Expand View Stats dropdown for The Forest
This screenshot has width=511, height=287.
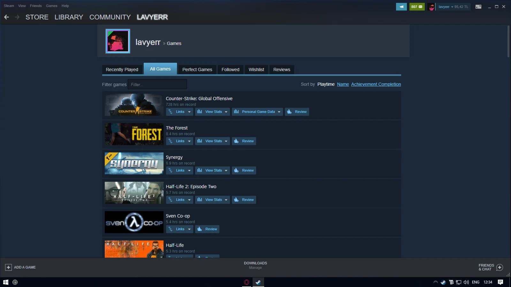[x=212, y=141]
